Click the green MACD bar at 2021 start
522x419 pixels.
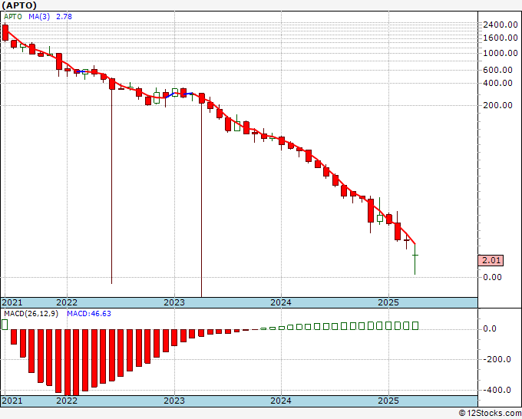click(x=5, y=325)
